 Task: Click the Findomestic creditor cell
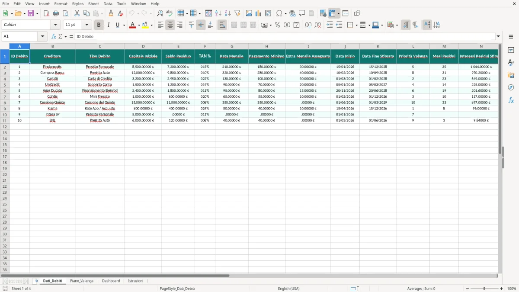(52, 67)
